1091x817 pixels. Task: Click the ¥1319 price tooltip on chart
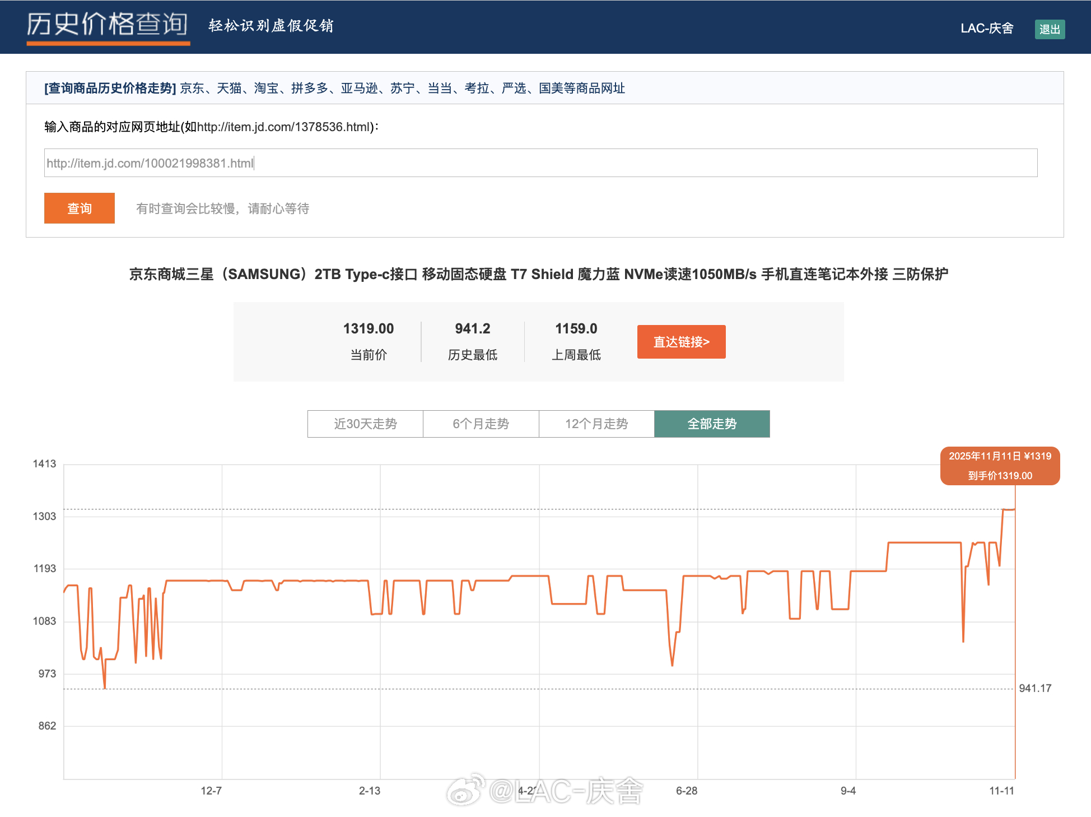click(x=1000, y=465)
